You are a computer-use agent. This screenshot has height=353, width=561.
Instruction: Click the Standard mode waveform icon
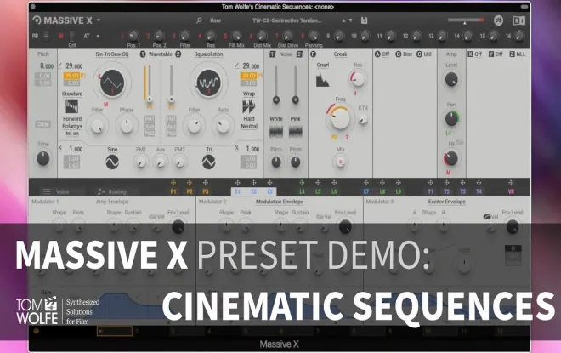coord(72,106)
